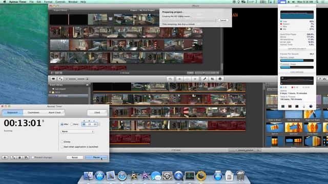Open the Format menu
This screenshot has height=184, width=328.
coord(48,2)
